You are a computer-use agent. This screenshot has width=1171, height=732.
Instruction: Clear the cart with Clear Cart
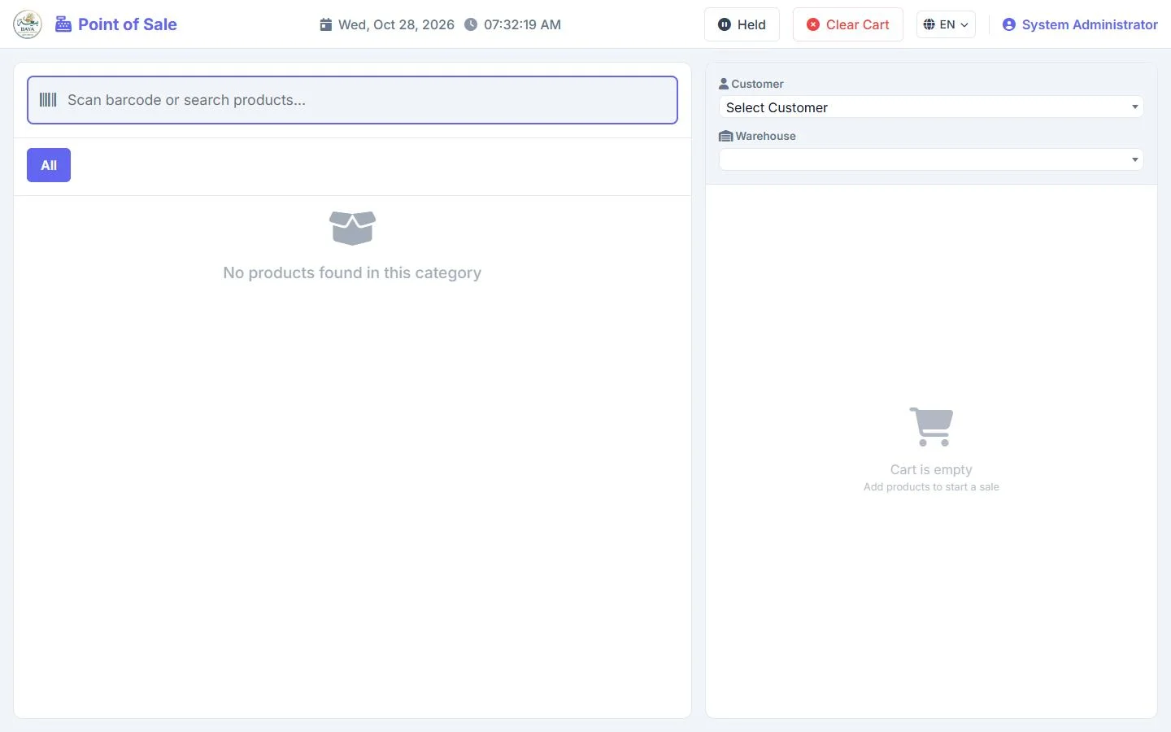point(847,24)
